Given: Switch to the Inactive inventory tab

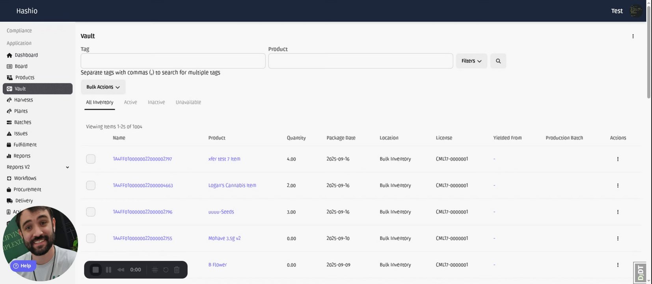Looking at the screenshot, I should 156,102.
